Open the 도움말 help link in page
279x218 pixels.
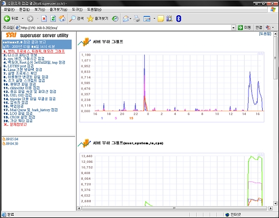pos(265,34)
